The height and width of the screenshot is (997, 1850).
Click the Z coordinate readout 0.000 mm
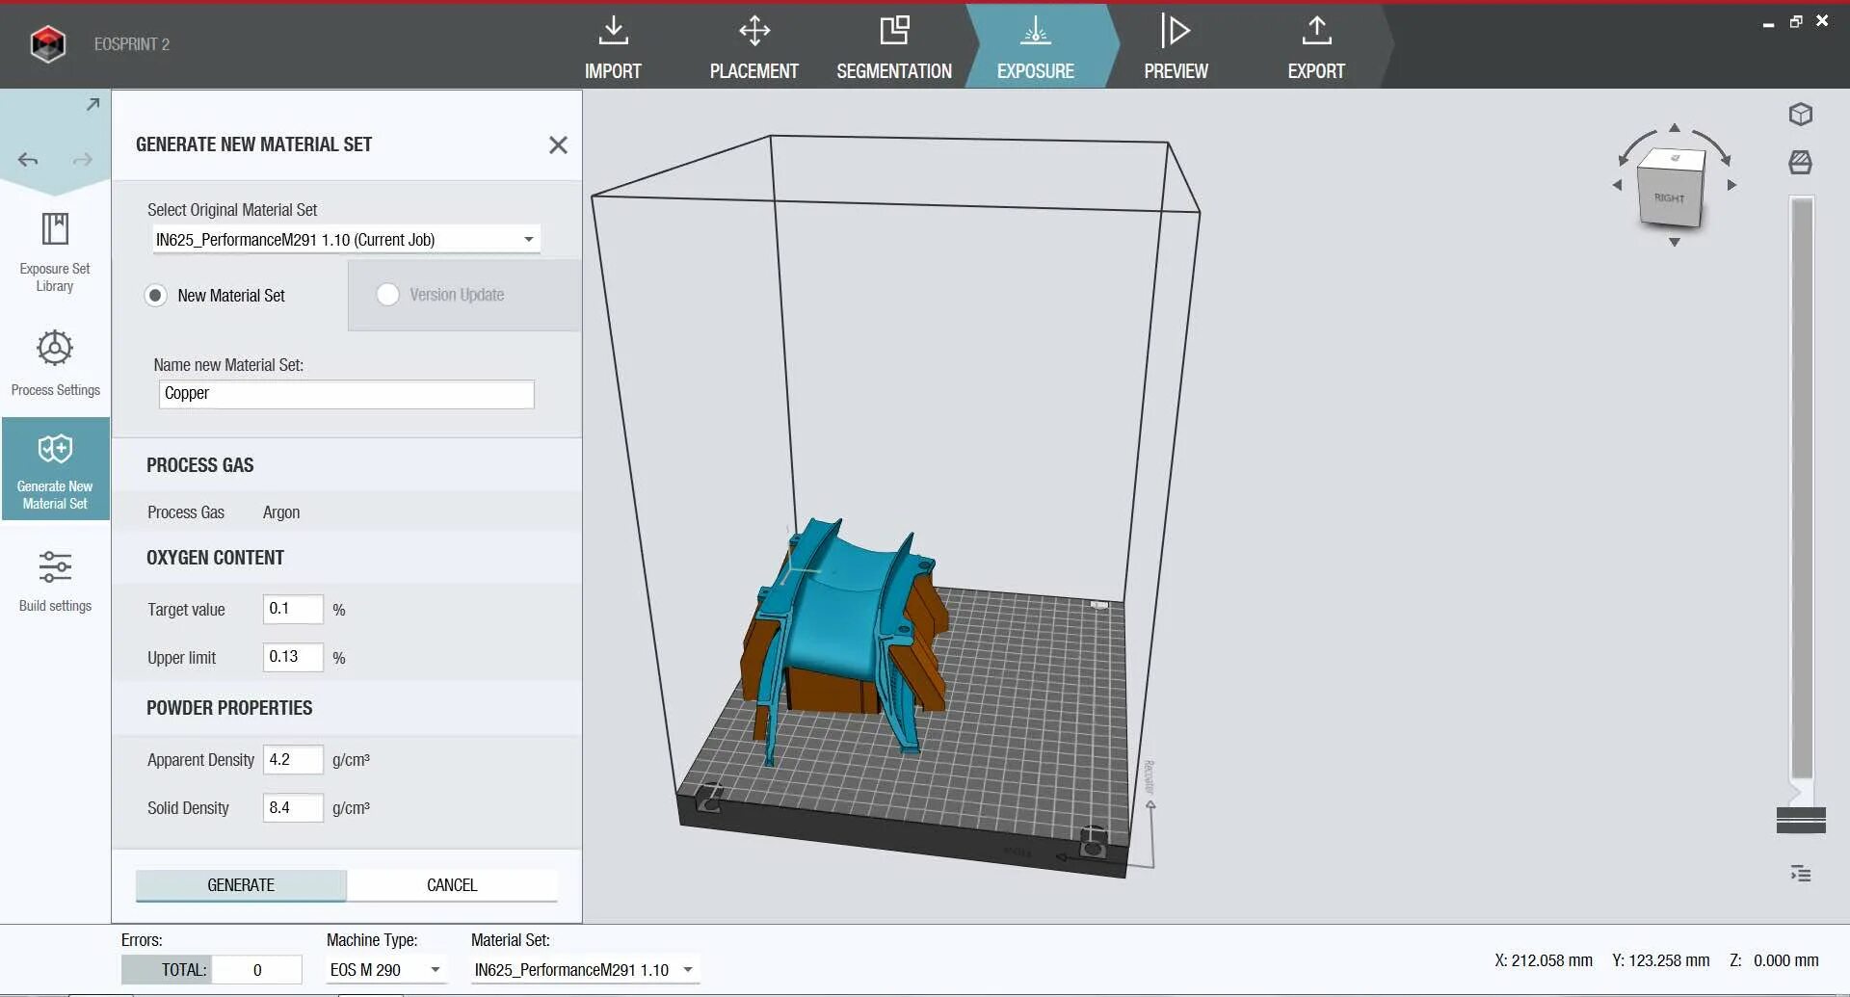(x=1775, y=960)
